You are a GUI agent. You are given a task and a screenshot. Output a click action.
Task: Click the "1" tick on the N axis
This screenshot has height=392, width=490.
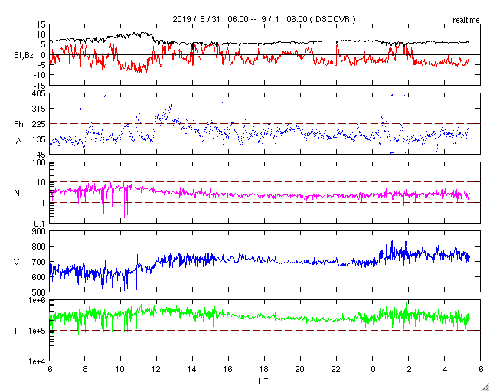click(x=43, y=203)
